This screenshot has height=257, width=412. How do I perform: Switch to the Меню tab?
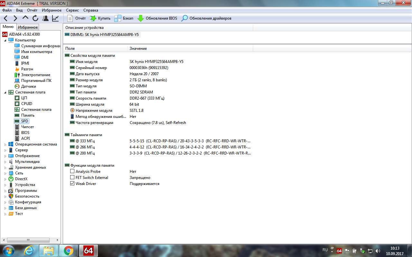point(8,27)
